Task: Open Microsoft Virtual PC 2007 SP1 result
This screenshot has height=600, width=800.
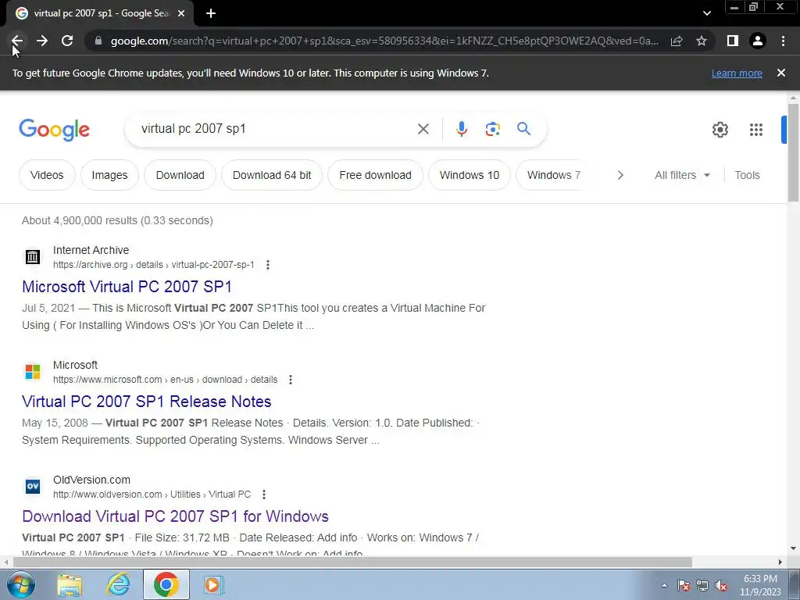Action: click(x=127, y=286)
